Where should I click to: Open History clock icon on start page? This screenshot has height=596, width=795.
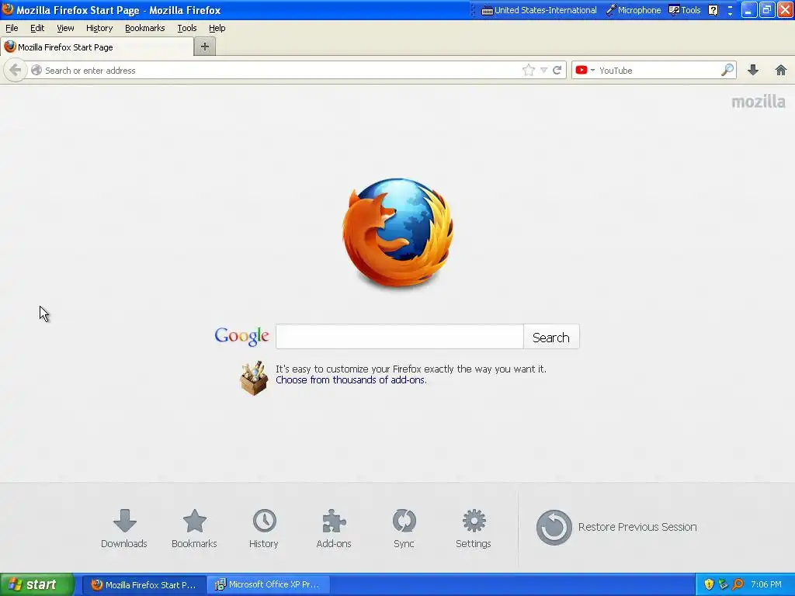(264, 521)
